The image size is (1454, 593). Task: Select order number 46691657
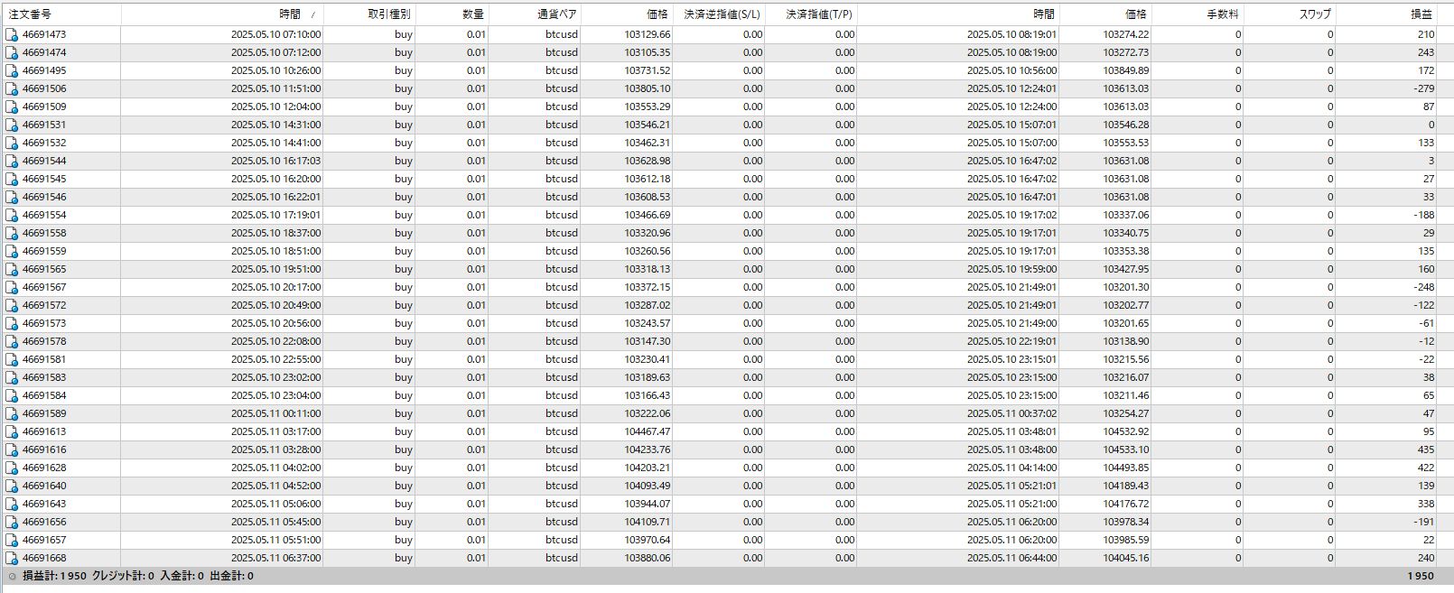point(44,540)
